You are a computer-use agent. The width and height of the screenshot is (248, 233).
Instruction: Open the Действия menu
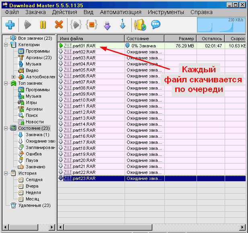tap(65, 12)
